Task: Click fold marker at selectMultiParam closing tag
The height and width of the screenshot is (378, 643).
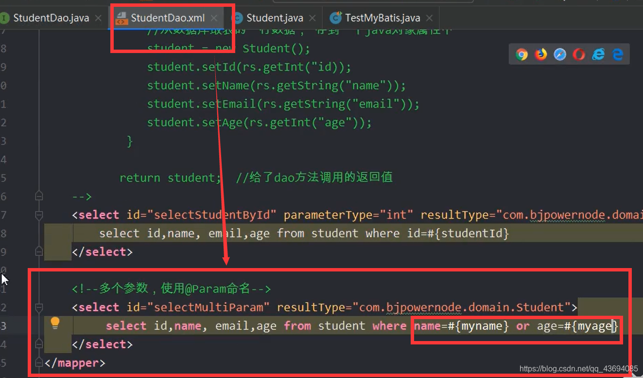Action: pyautogui.click(x=39, y=344)
